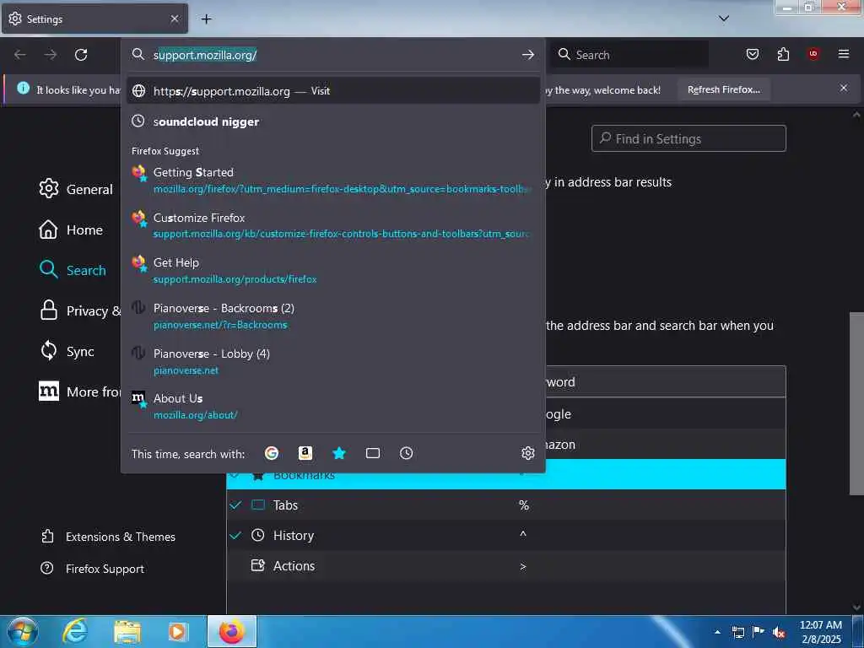Screen dimensions: 864x648
Task: Search this time with Amazon icon
Action: (305, 453)
